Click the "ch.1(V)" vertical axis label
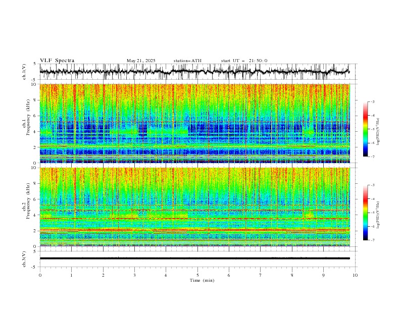The image size is (400, 309). [24, 72]
